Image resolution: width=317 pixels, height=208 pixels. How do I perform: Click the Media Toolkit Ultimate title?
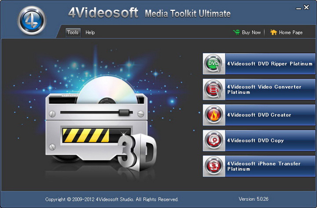(188, 14)
